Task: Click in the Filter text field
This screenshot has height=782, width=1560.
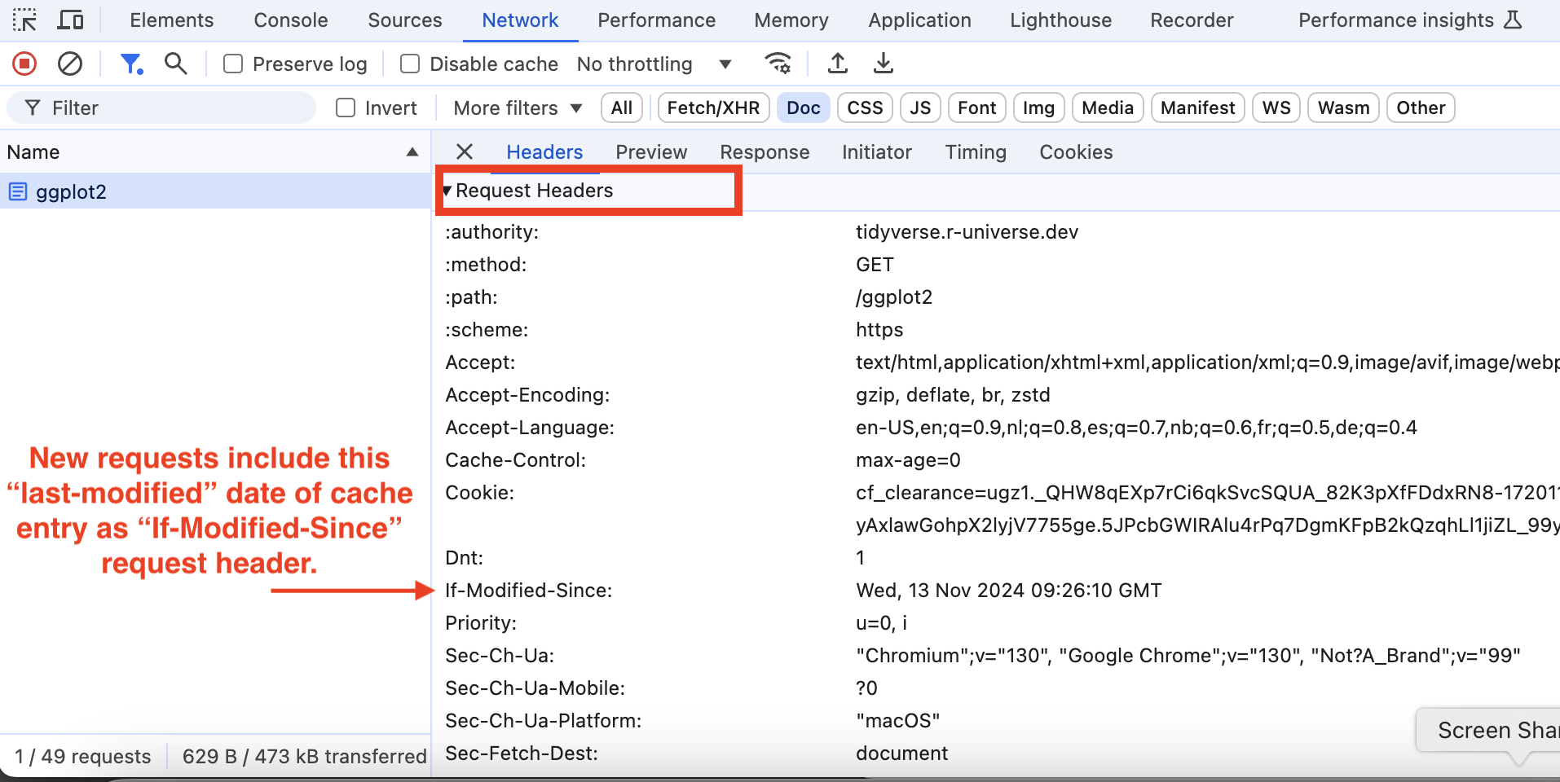Action: pyautogui.click(x=171, y=108)
